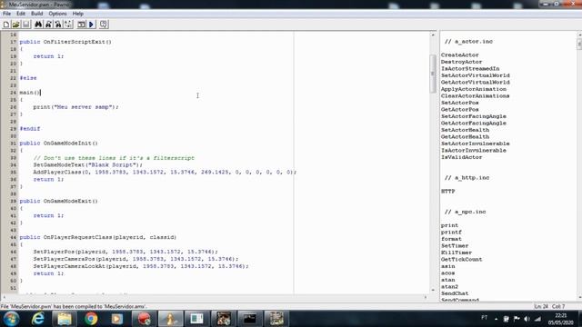Viewport: 582px width, 327px height.
Task: Open Find with the binoculars icon
Action: coord(38,25)
